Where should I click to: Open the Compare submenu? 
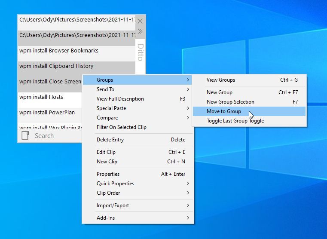(x=138, y=118)
